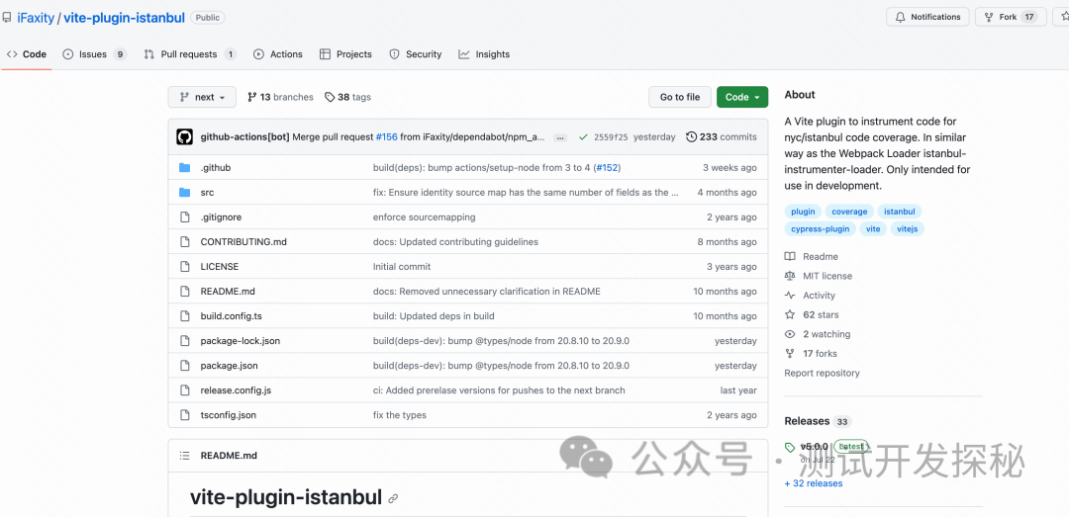Click the Notifications bell icon
This screenshot has width=1069, height=517.
click(x=901, y=17)
